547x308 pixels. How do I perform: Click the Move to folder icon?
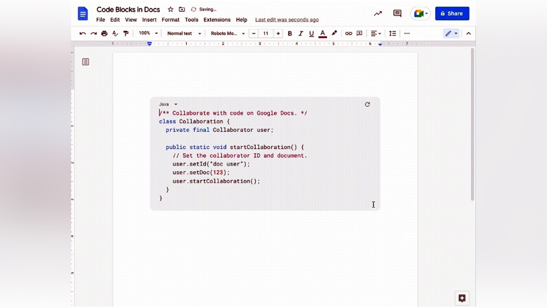pyautogui.click(x=182, y=9)
